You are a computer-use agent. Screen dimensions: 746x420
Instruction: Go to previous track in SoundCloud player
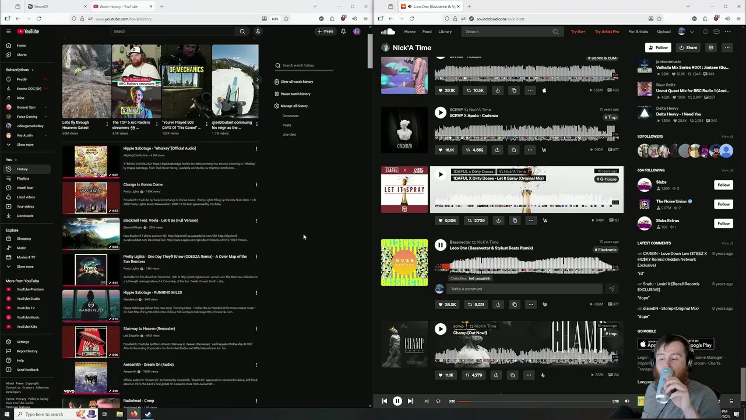click(x=384, y=401)
